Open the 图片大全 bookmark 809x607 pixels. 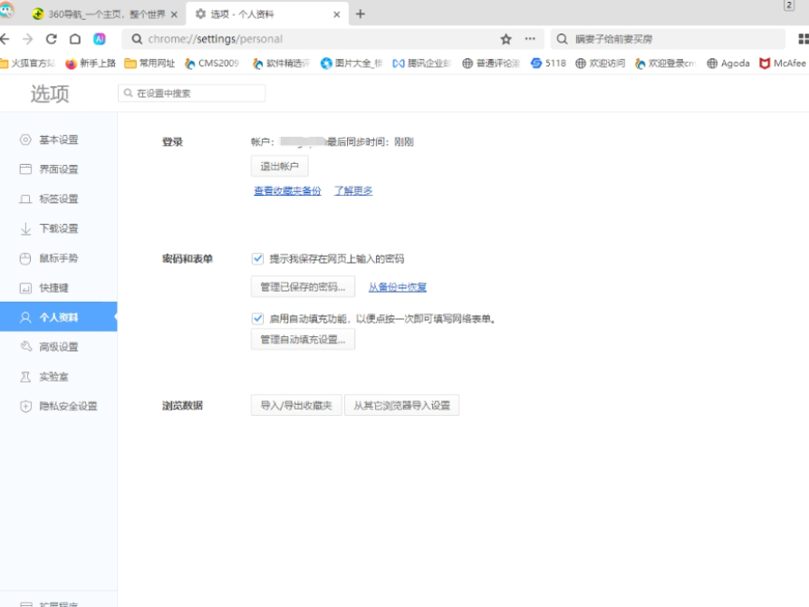tap(352, 63)
